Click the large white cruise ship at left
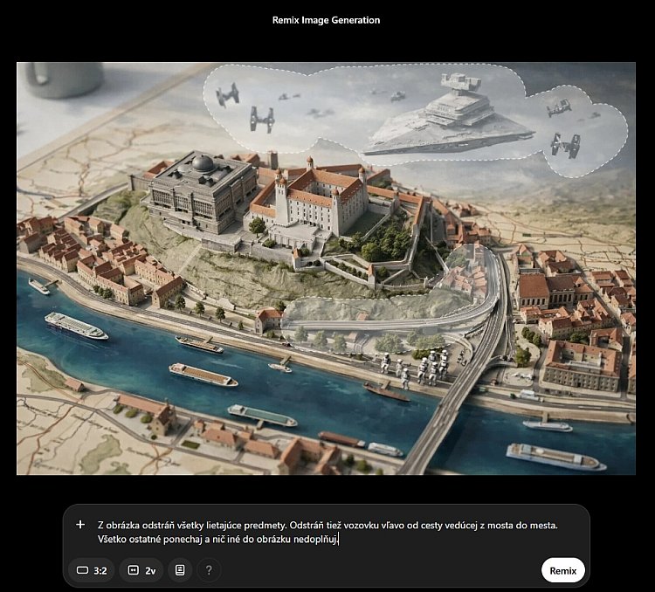This screenshot has height=592, width=655. click(x=76, y=326)
